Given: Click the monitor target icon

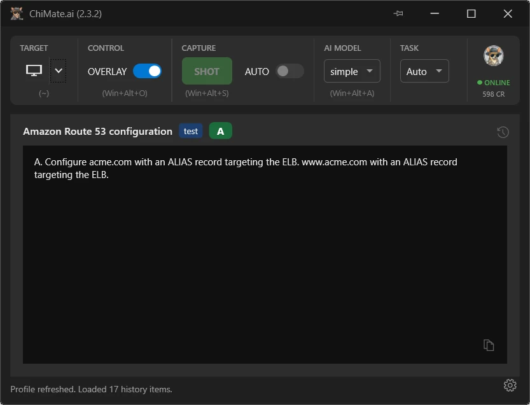Looking at the screenshot, I should pyautogui.click(x=34, y=71).
